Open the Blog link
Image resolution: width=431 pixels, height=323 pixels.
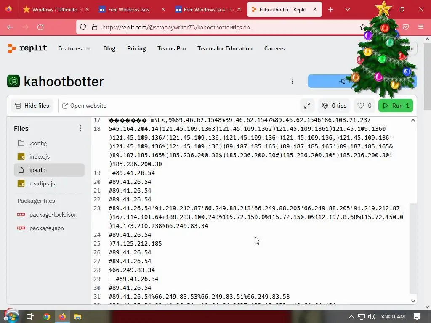109,48
